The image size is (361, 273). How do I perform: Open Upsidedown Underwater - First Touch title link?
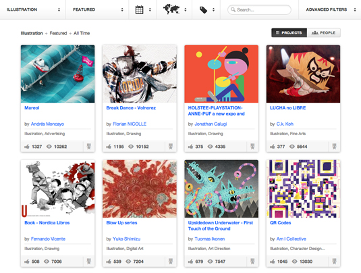point(221,226)
